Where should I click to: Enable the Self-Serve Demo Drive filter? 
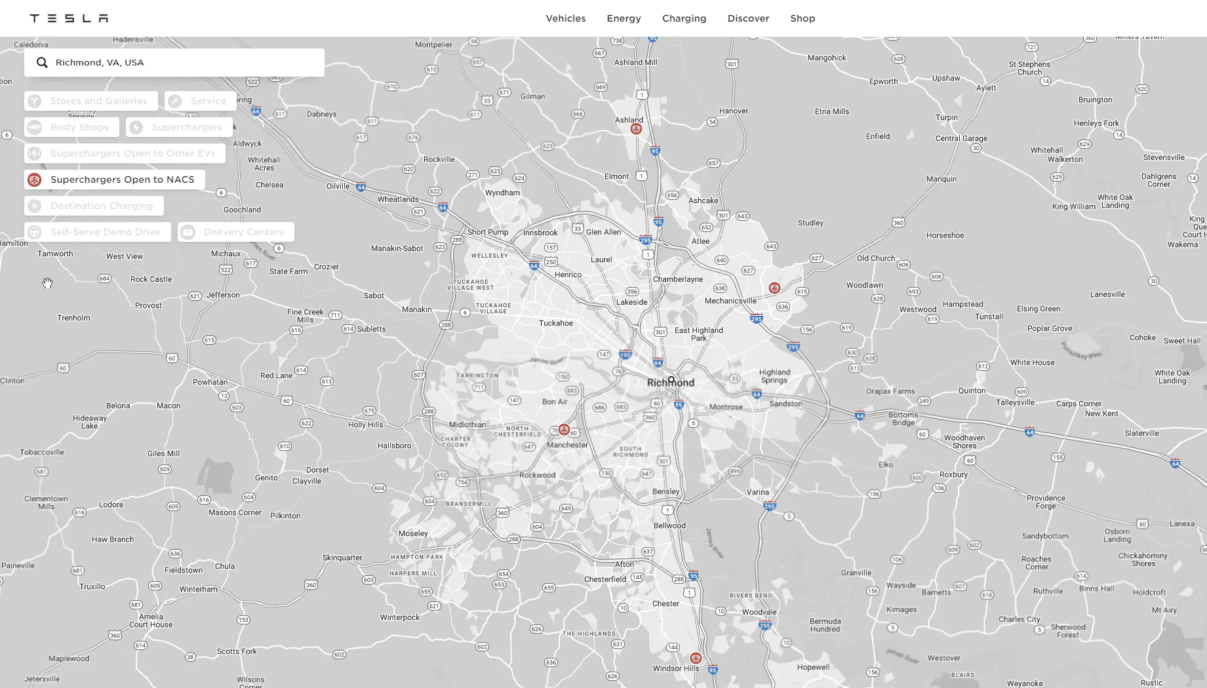(98, 232)
